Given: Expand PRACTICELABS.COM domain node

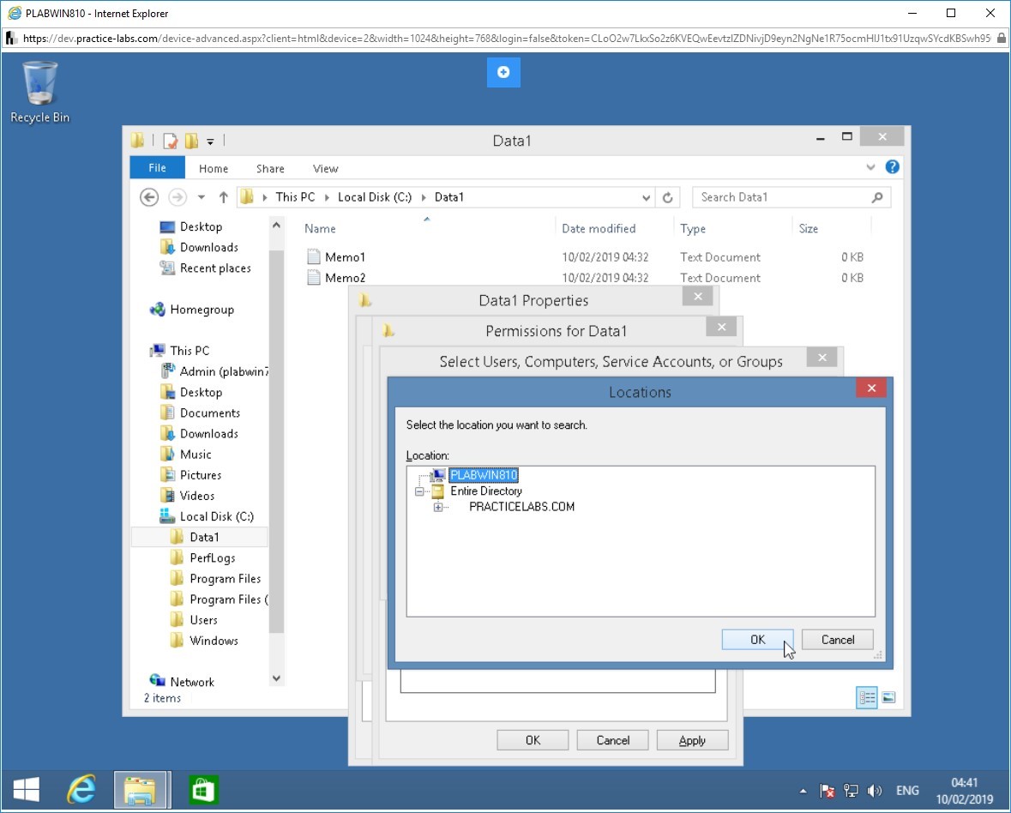Looking at the screenshot, I should pyautogui.click(x=438, y=508).
